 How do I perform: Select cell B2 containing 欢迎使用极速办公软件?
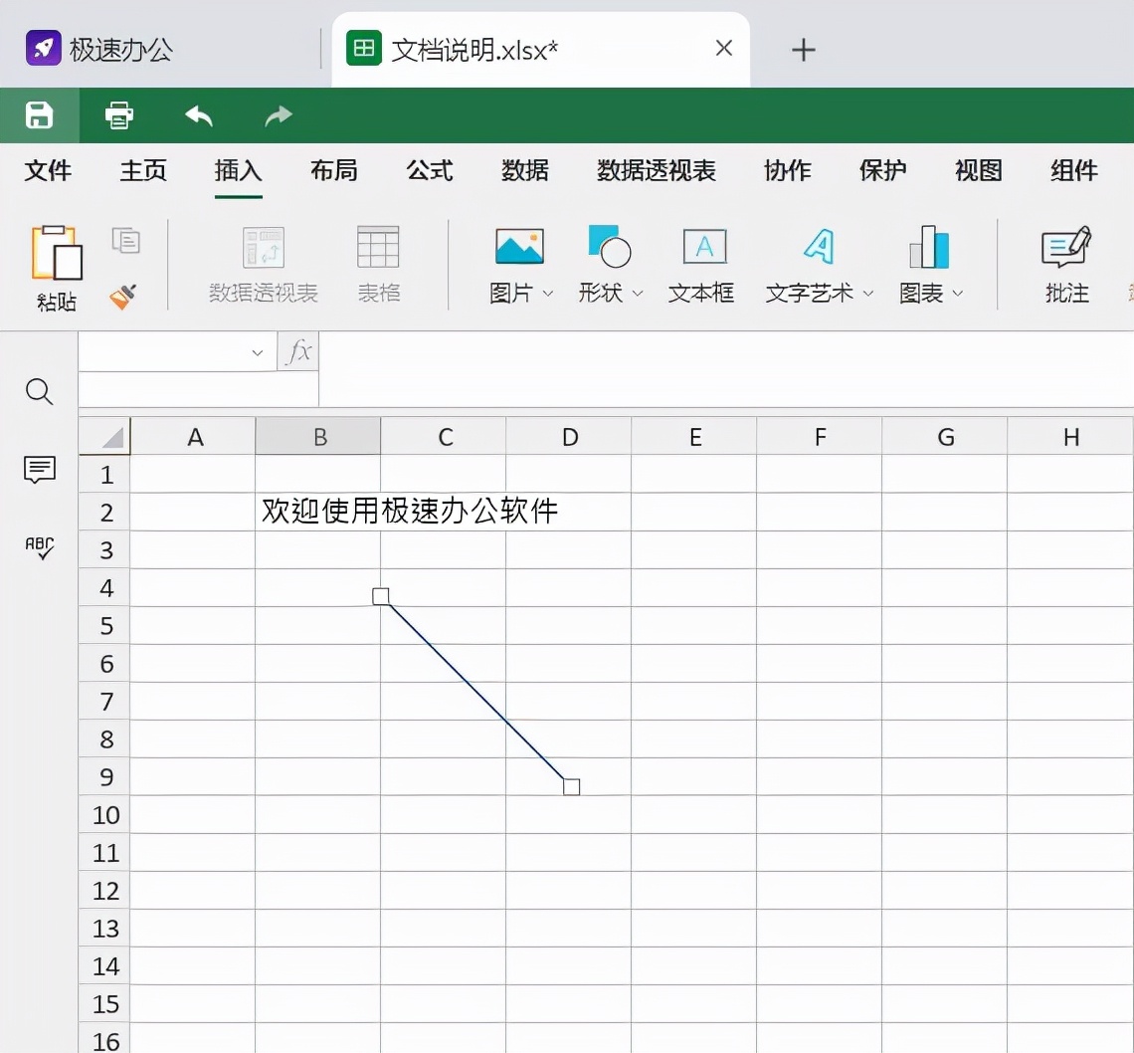(x=318, y=512)
